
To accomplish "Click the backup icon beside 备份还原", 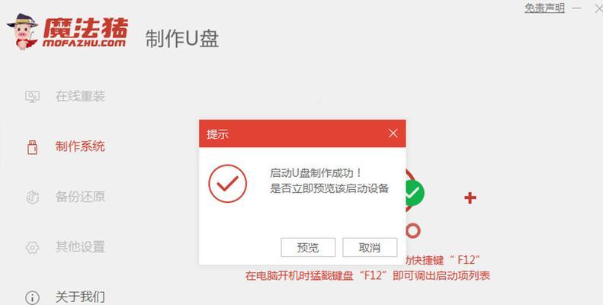I will click(x=32, y=197).
